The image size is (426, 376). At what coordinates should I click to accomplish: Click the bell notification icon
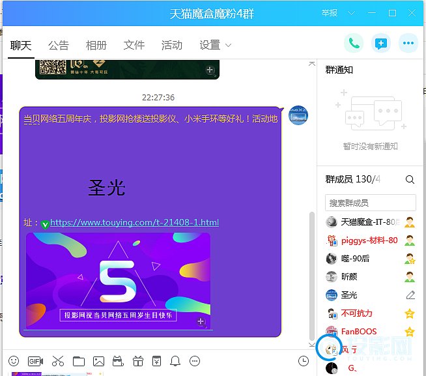175,361
